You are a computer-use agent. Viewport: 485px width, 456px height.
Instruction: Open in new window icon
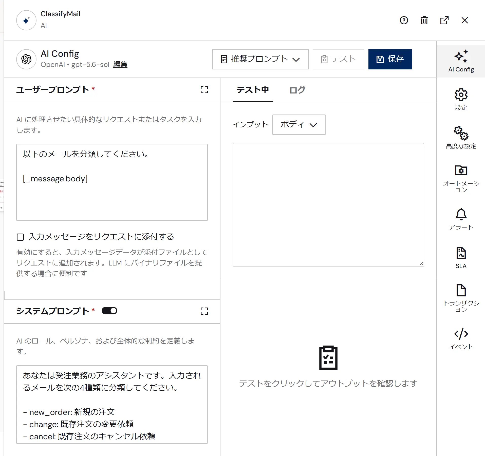click(x=444, y=20)
